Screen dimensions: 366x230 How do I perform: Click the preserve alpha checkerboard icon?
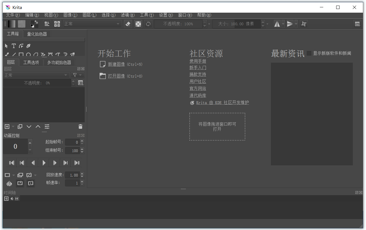coord(138,24)
